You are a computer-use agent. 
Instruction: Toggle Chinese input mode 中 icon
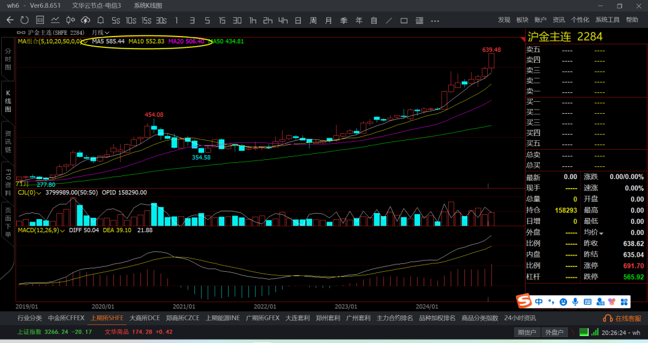tap(539, 302)
